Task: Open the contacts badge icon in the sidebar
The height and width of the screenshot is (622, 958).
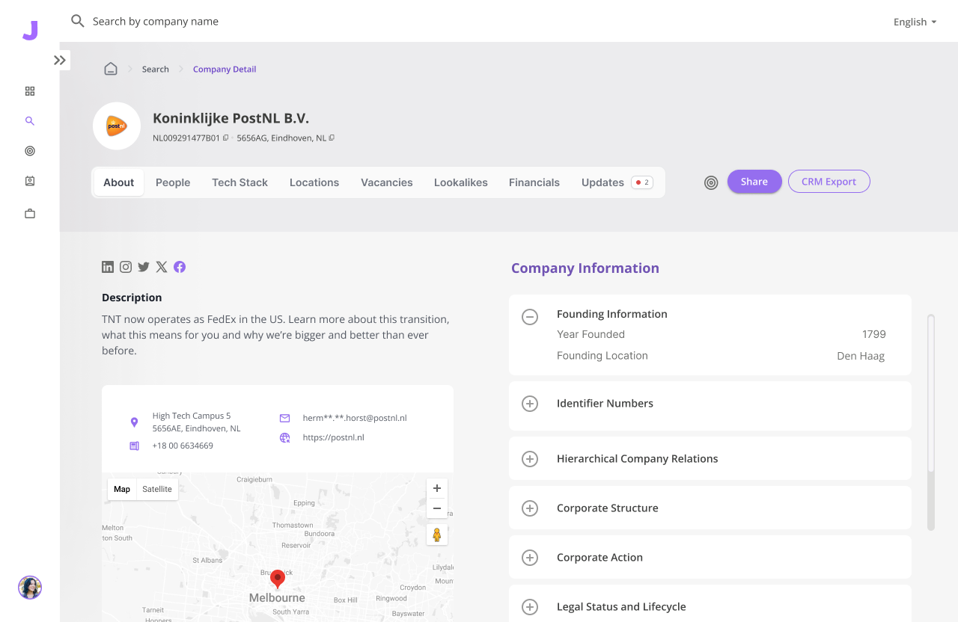Action: click(30, 181)
